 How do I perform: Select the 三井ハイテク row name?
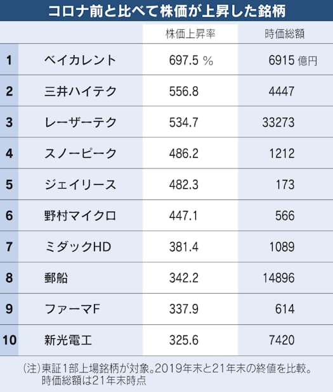pos(80,91)
